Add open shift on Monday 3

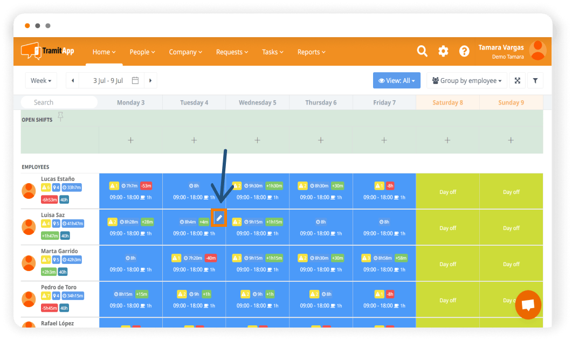[130, 140]
